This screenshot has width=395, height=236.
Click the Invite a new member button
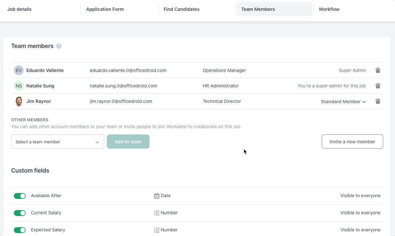[x=352, y=141]
